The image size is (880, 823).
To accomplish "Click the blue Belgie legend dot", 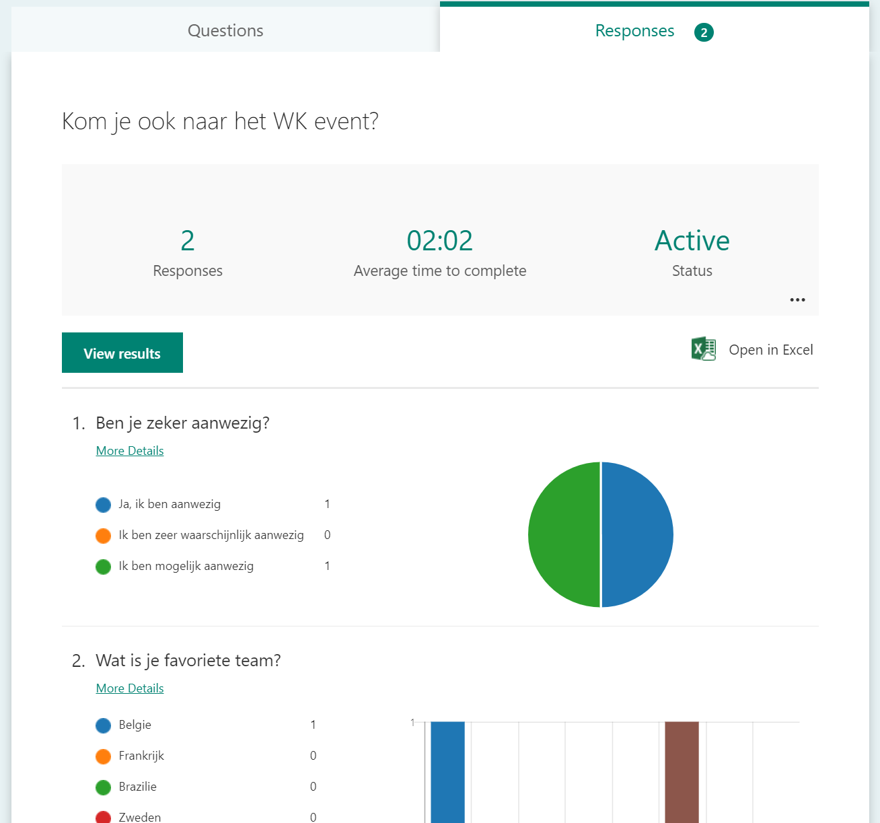I will click(103, 725).
